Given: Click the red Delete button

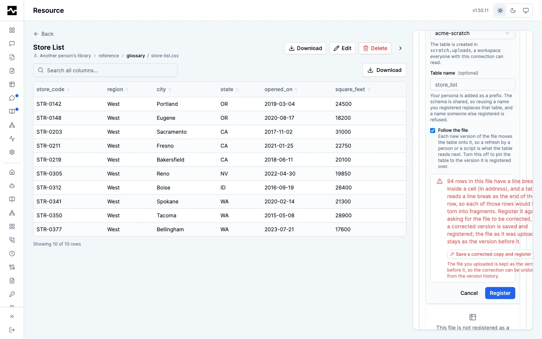Looking at the screenshot, I should pos(375,48).
